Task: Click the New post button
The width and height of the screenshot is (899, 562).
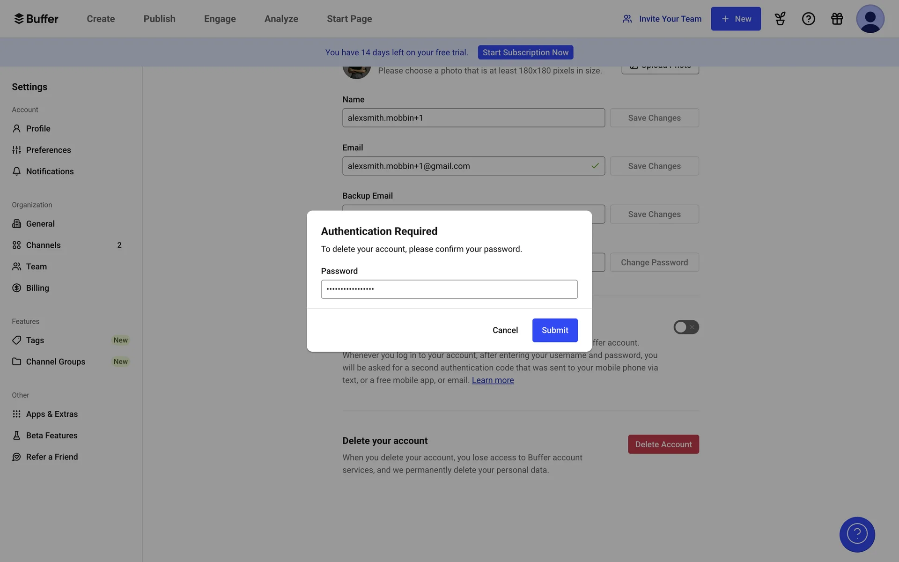Action: click(x=736, y=19)
